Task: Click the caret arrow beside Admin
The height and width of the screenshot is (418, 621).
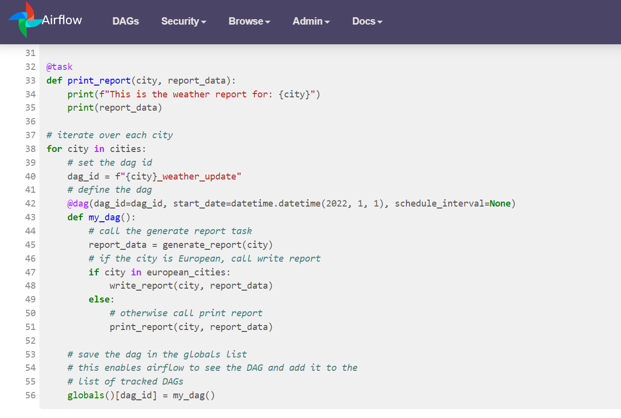Action: [x=327, y=22]
